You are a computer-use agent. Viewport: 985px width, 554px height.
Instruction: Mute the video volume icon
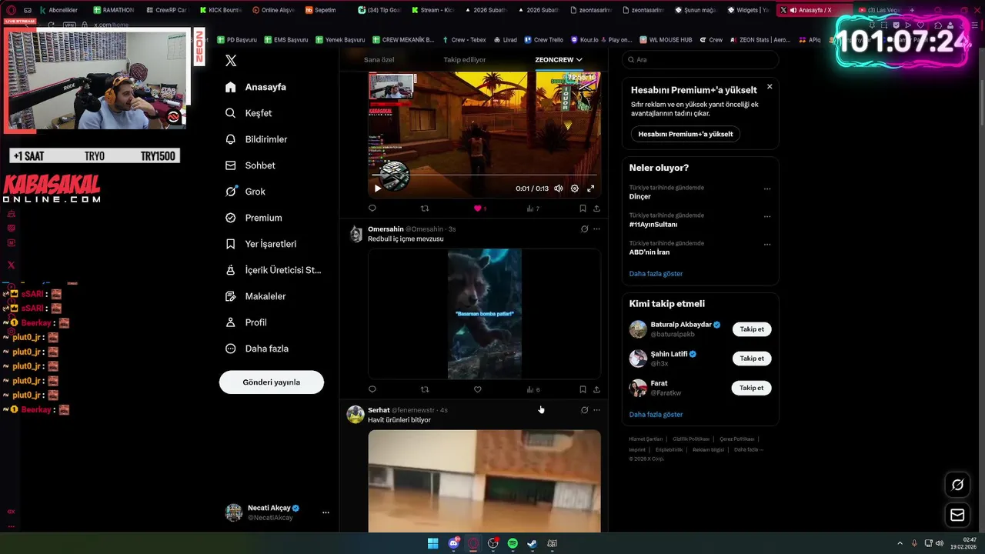[x=559, y=189]
